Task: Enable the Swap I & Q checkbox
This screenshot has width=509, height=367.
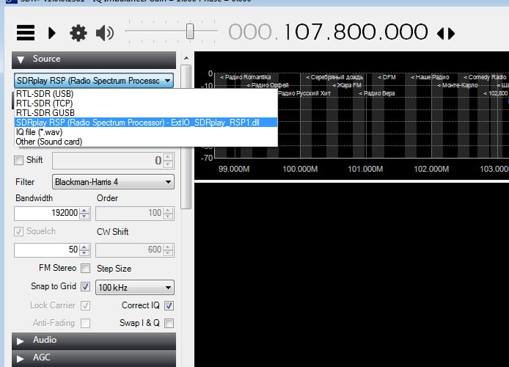Action: pyautogui.click(x=169, y=324)
